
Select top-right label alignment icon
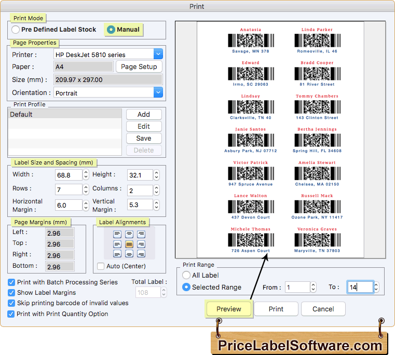coord(141,234)
